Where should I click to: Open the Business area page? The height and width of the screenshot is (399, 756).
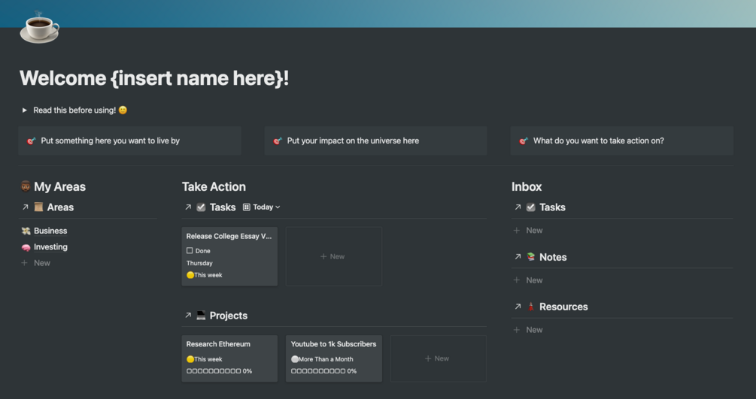[50, 231]
